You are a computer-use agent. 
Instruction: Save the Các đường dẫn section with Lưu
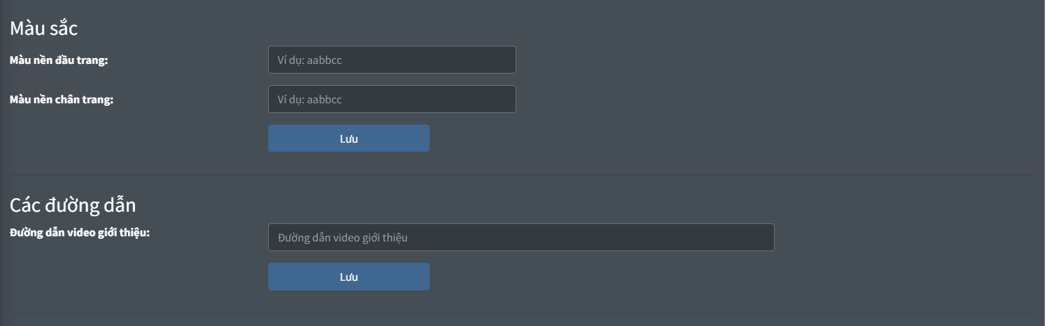pos(349,277)
